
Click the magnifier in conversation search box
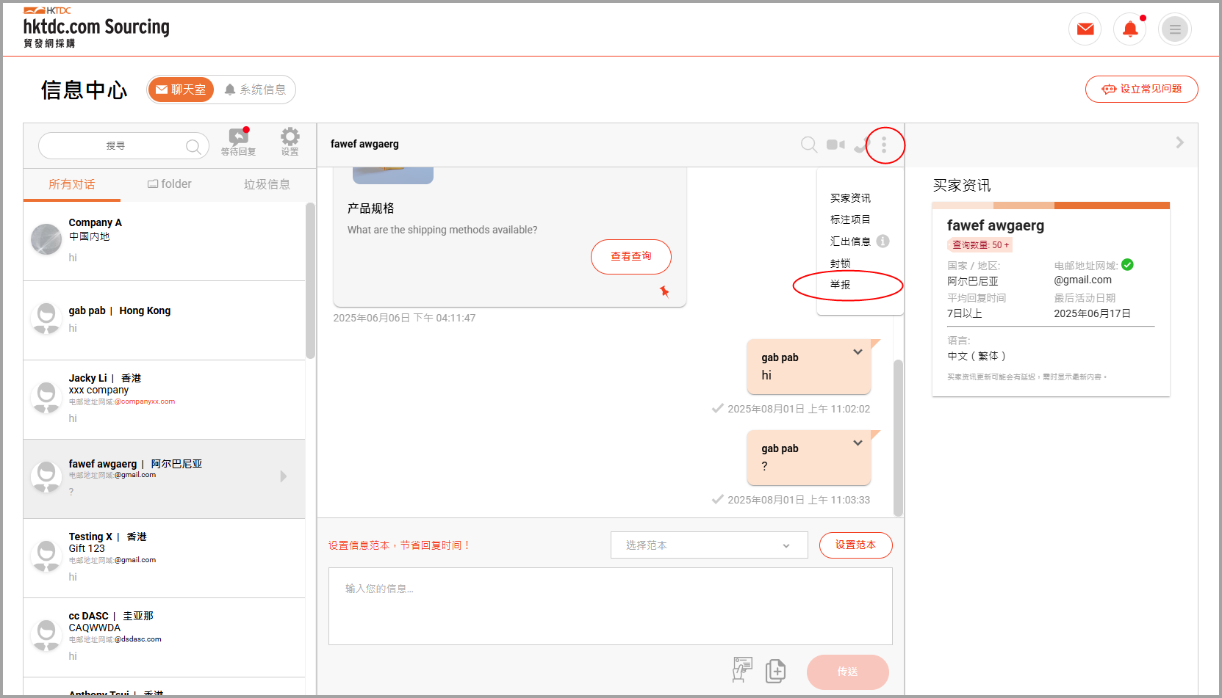pos(193,146)
